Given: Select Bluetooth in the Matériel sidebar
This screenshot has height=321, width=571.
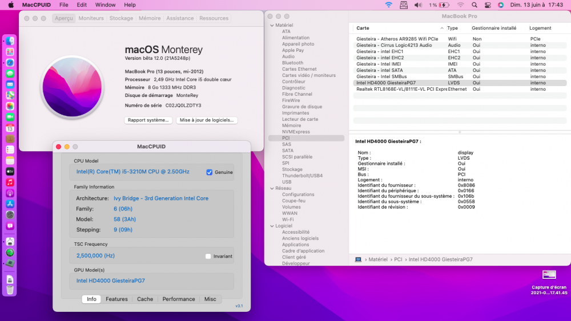Looking at the screenshot, I should 292,63.
